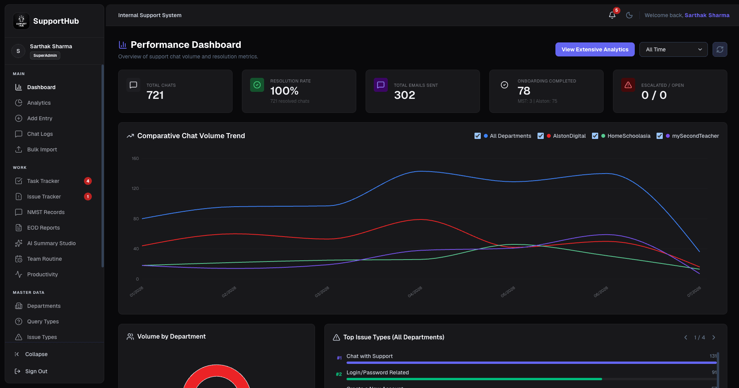Click the Chat Logs speech bubble icon
This screenshot has height=388, width=739.
[x=19, y=134]
